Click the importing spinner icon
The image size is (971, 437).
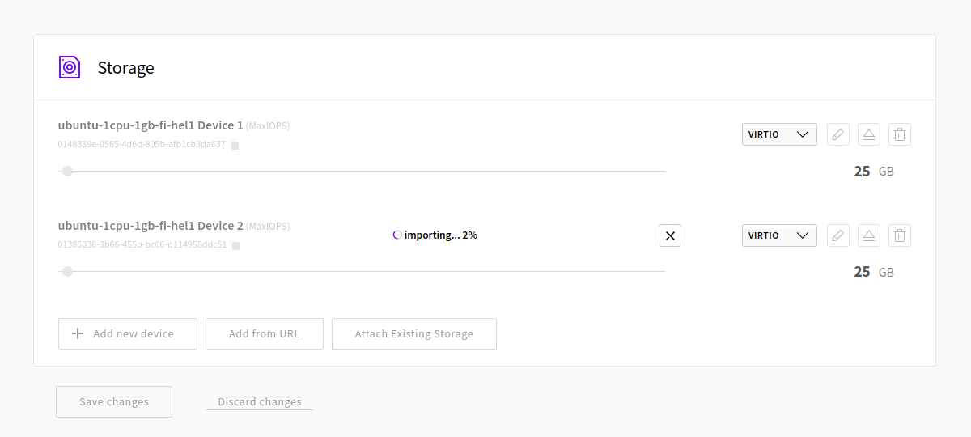point(397,235)
